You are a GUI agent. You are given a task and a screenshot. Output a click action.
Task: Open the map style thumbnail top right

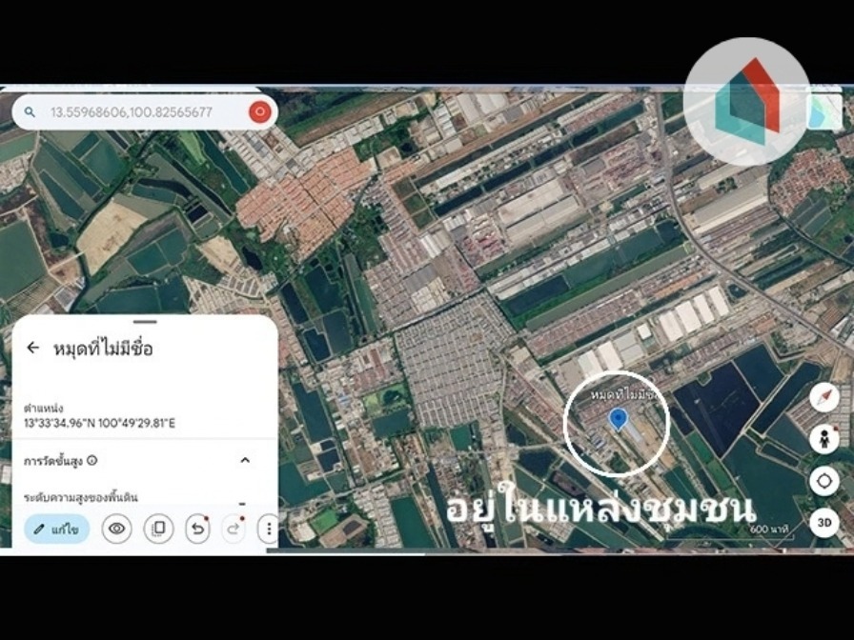coord(825,112)
